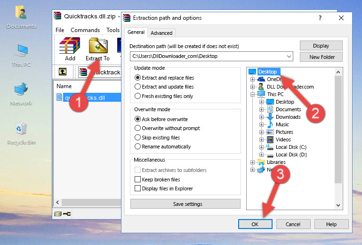Image resolution: width=362 pixels, height=245 pixels.
Task: Switch to the General tab
Action: point(136,32)
